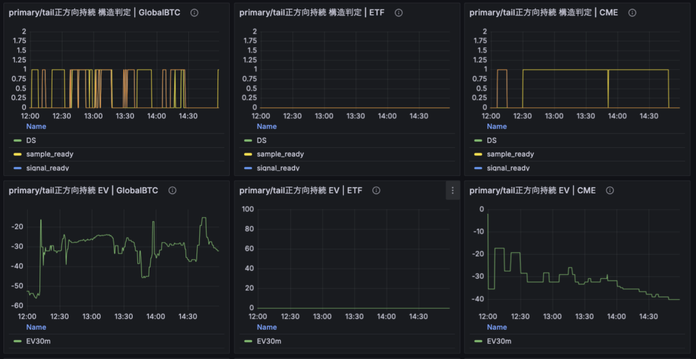Open panel menu from GlobalBTC EV title
696x359 pixels.
pyautogui.click(x=83, y=191)
